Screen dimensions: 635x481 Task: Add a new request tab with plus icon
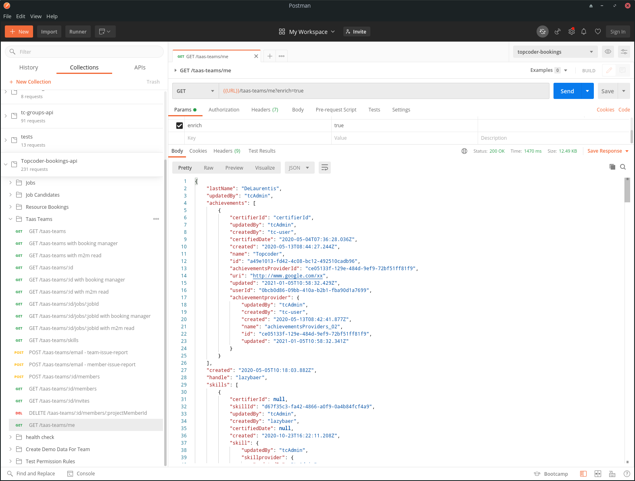point(270,56)
